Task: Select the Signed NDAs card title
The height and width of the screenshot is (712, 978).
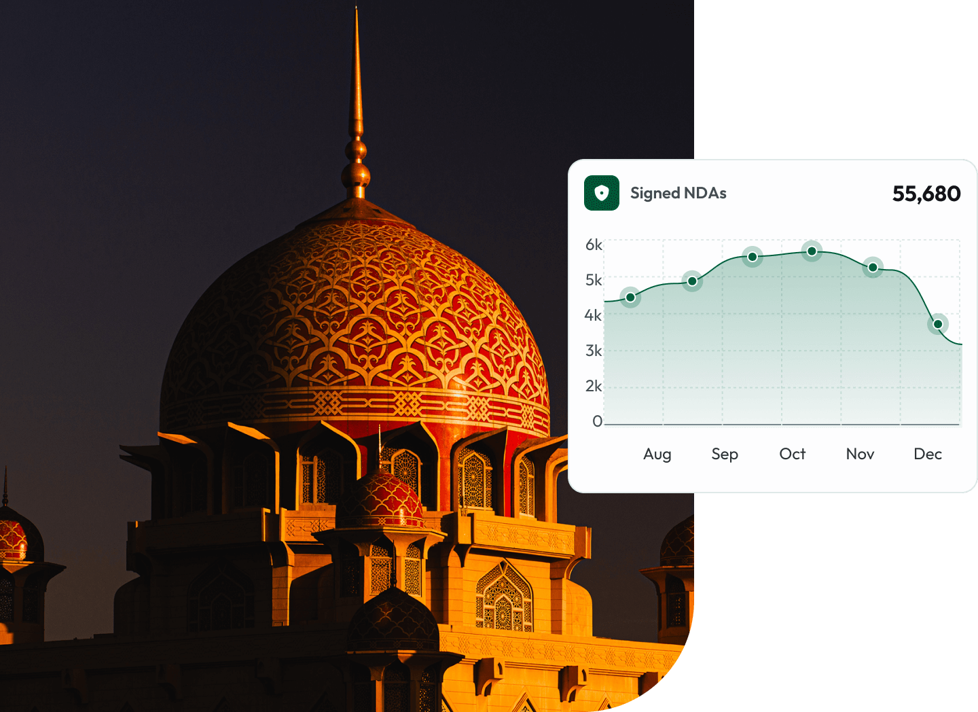Action: (678, 193)
